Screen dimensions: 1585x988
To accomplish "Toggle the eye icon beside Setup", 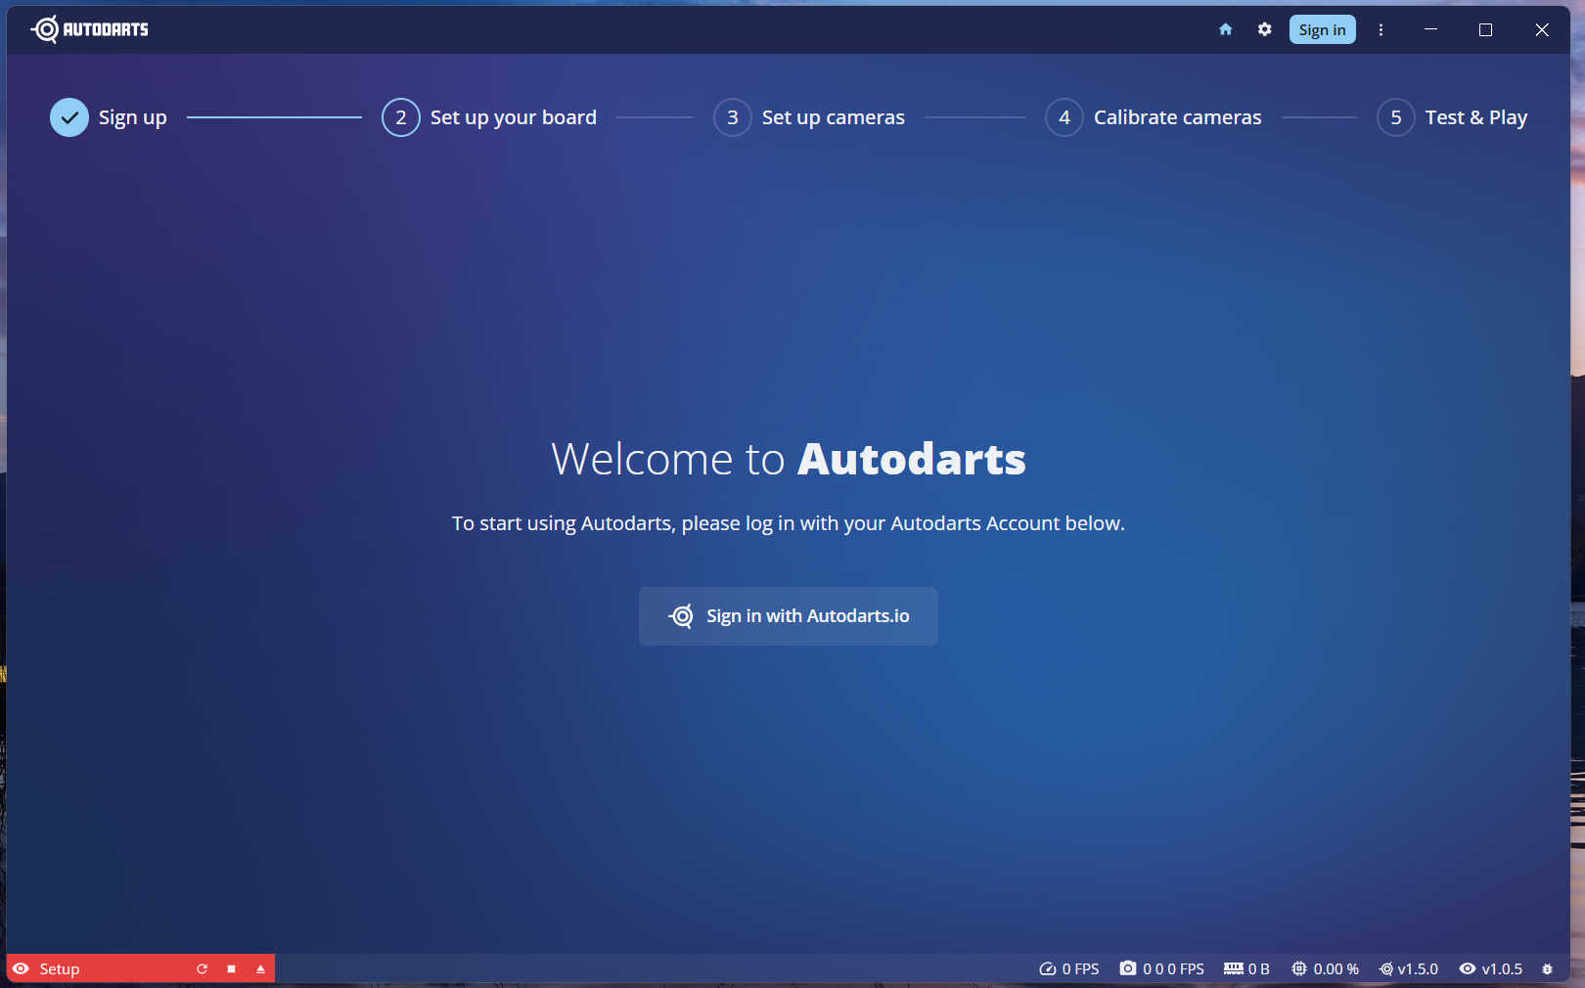I will [21, 968].
